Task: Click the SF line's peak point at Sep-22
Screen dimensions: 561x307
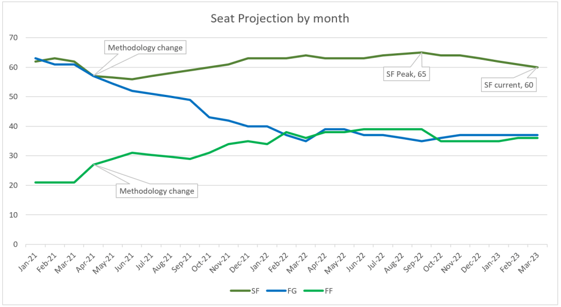Action: pyautogui.click(x=421, y=53)
